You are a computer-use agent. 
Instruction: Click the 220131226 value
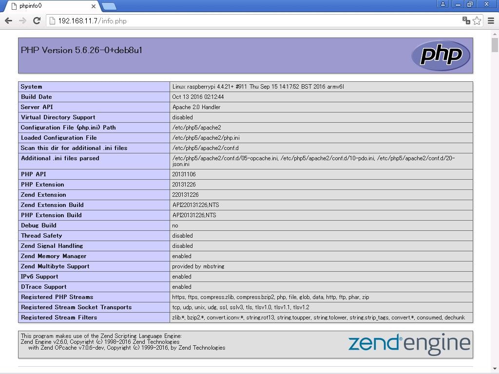pyautogui.click(x=185, y=195)
